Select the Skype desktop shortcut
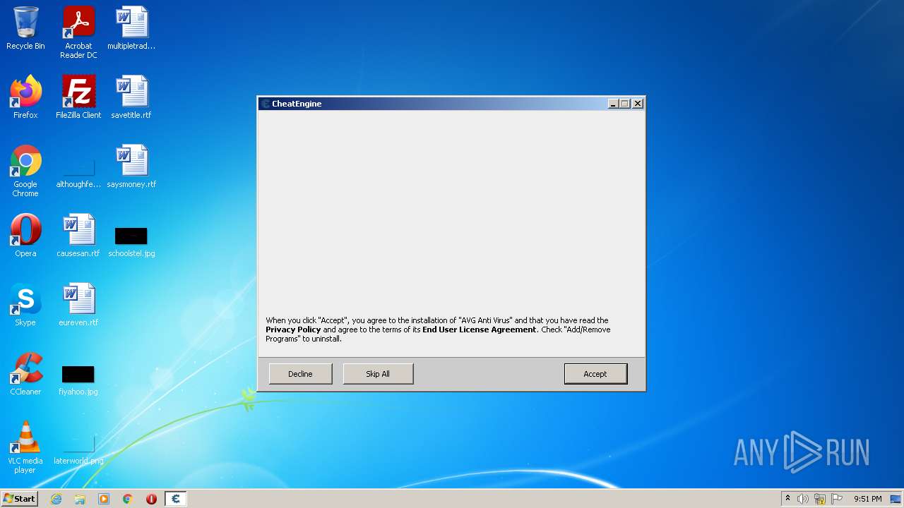This screenshot has width=904, height=508. [x=25, y=305]
